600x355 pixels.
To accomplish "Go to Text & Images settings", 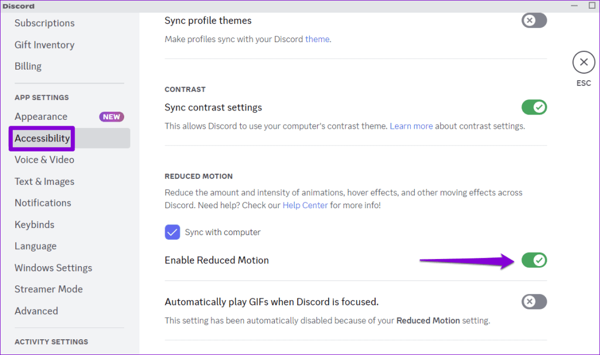I will click(44, 181).
